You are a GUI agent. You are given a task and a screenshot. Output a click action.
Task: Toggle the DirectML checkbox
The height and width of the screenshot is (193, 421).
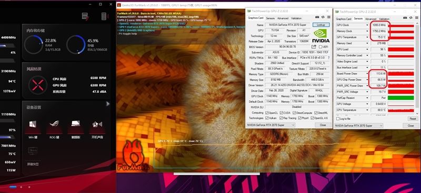pyautogui.click(x=316, y=113)
